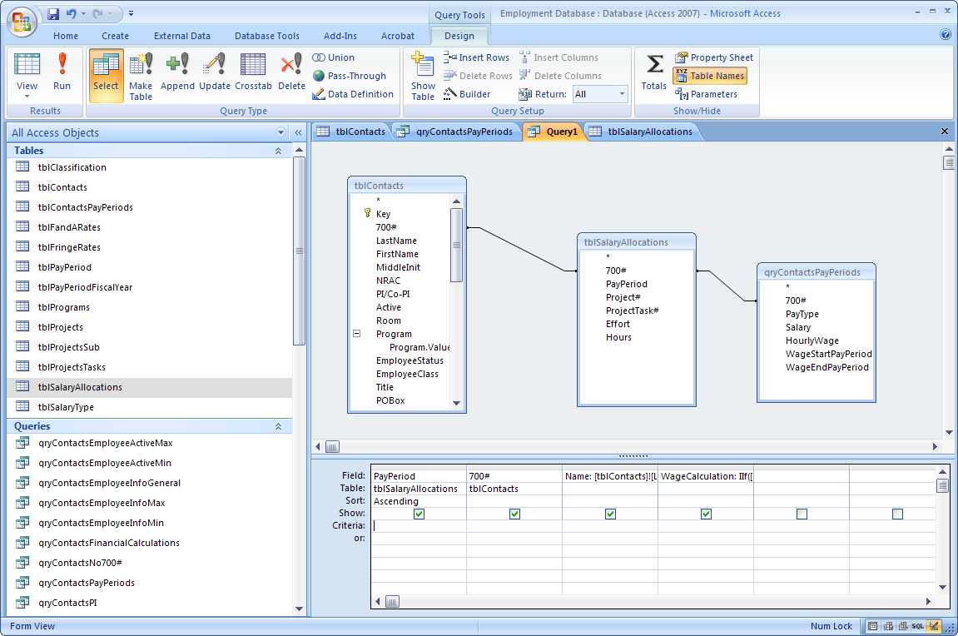958x636 pixels.
Task: Open the All Access Objects dropdown
Action: click(x=280, y=132)
